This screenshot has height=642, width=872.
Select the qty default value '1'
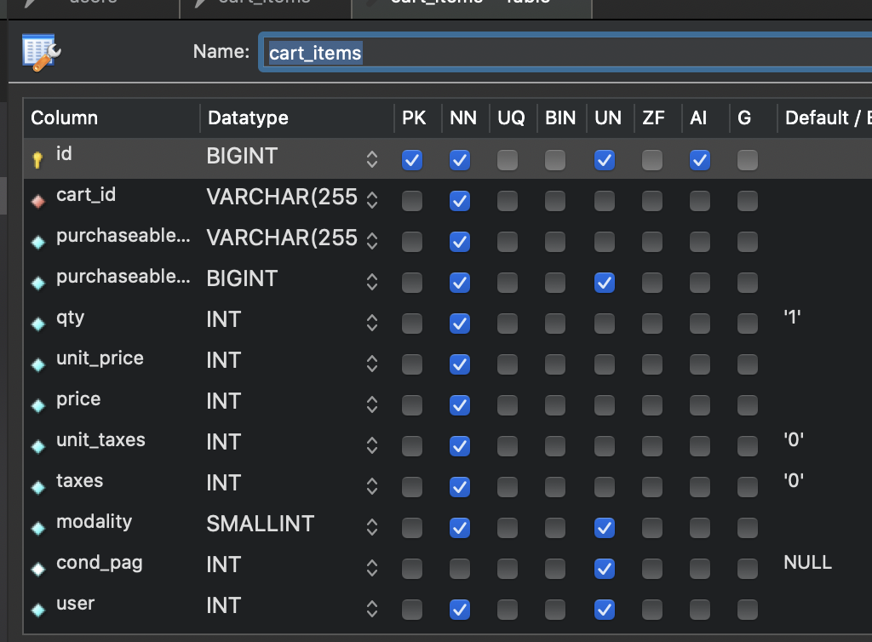click(793, 318)
